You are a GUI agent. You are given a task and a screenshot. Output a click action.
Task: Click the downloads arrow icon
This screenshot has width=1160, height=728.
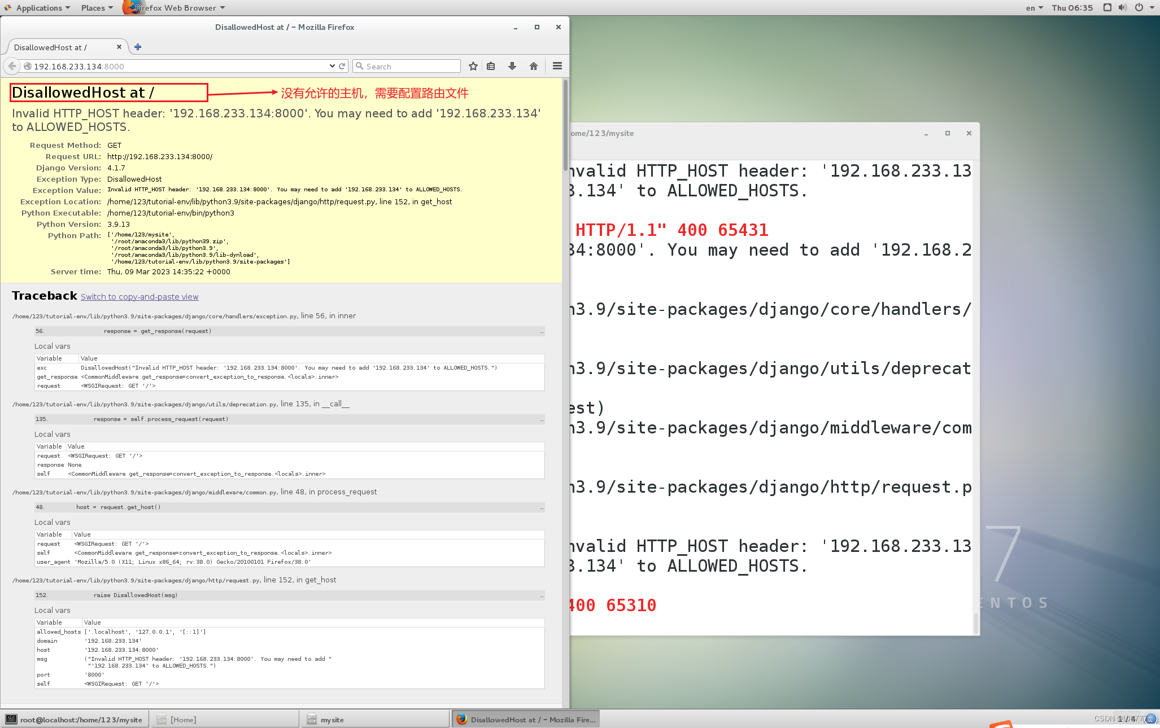coord(512,66)
